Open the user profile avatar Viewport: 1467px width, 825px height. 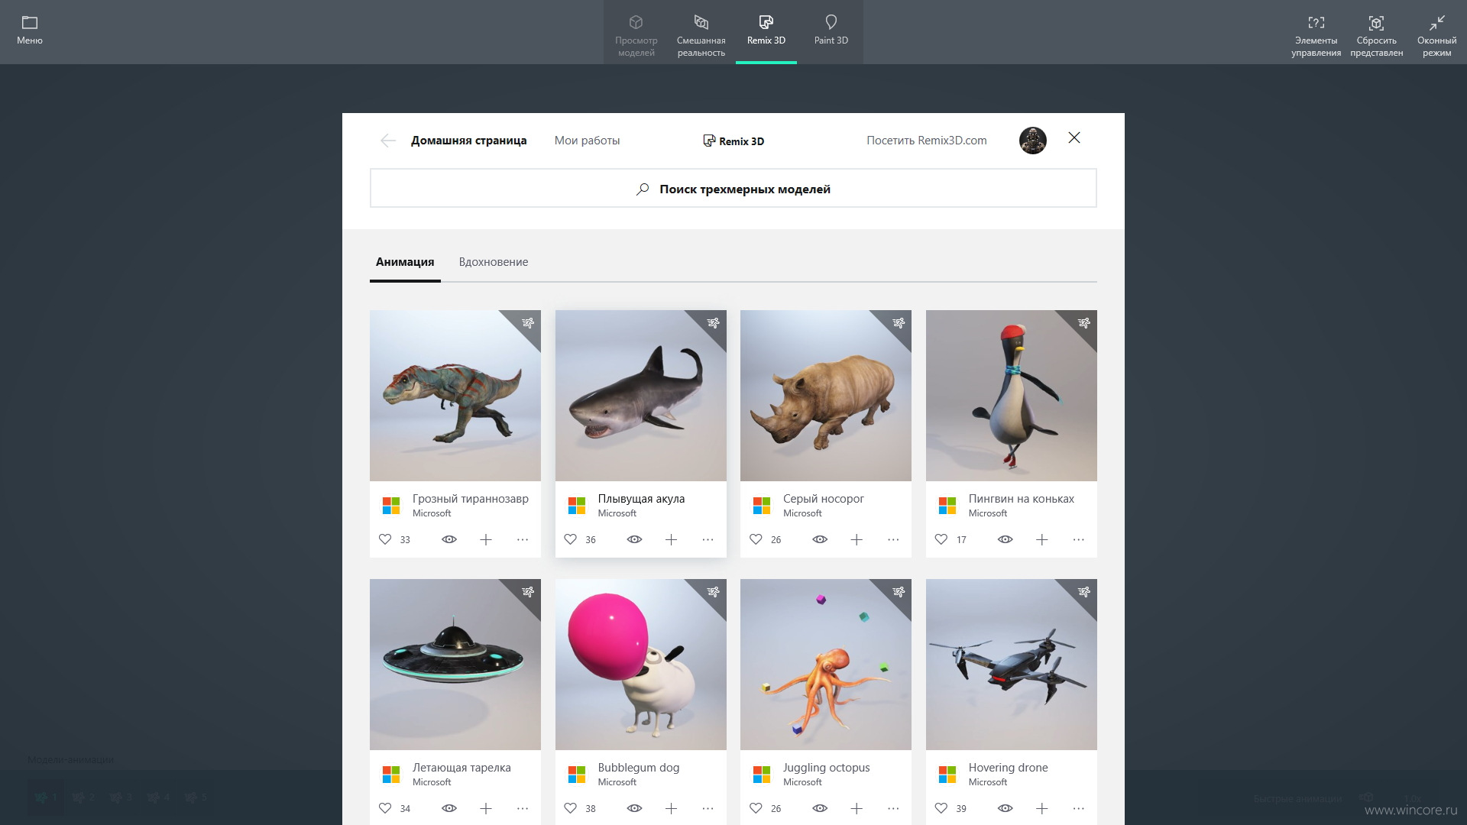pyautogui.click(x=1033, y=141)
